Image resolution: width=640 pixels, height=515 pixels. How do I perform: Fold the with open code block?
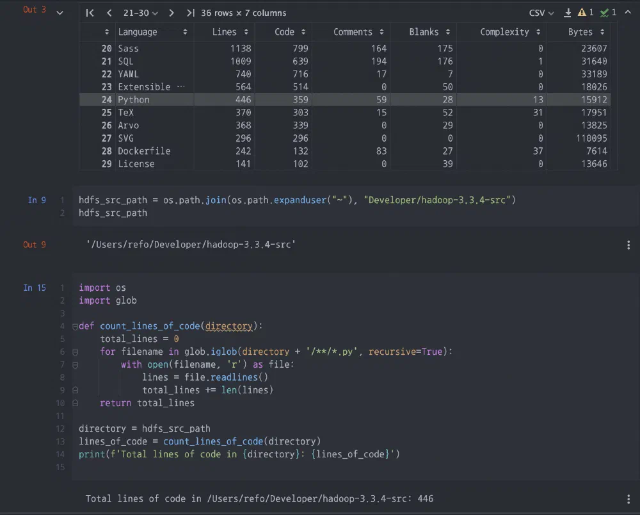pos(75,365)
